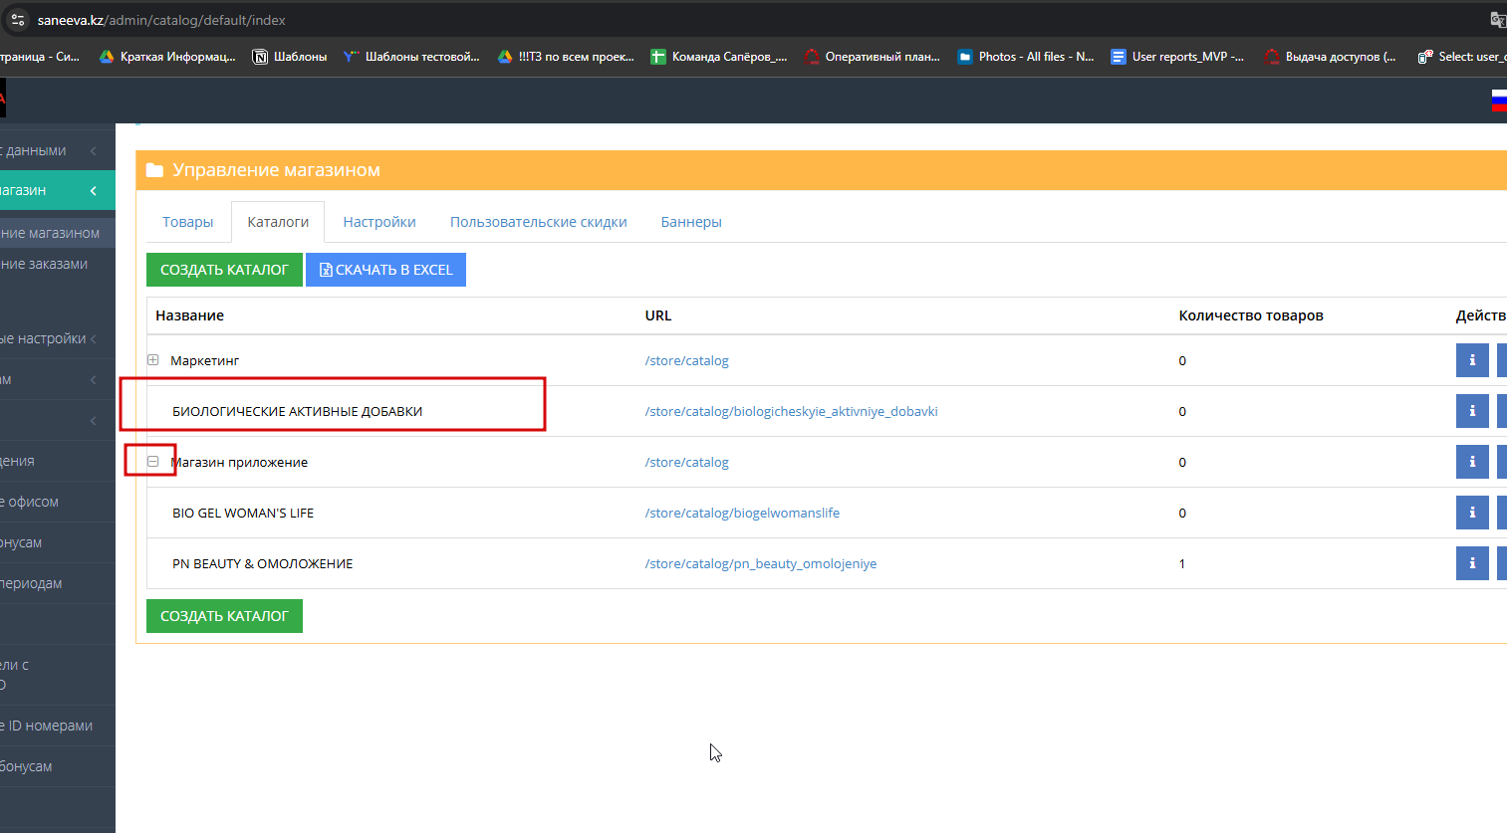Click the PN BEAUTY & ОМОЛОЖЕНИЕ name
Viewport: 1507px width, 833px height.
coord(263,563)
